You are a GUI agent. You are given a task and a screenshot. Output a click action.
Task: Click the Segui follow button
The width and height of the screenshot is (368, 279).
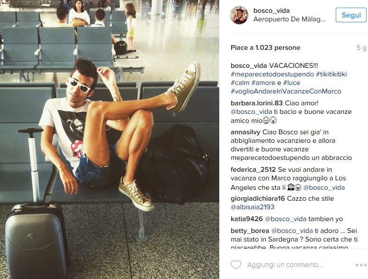pos(351,15)
